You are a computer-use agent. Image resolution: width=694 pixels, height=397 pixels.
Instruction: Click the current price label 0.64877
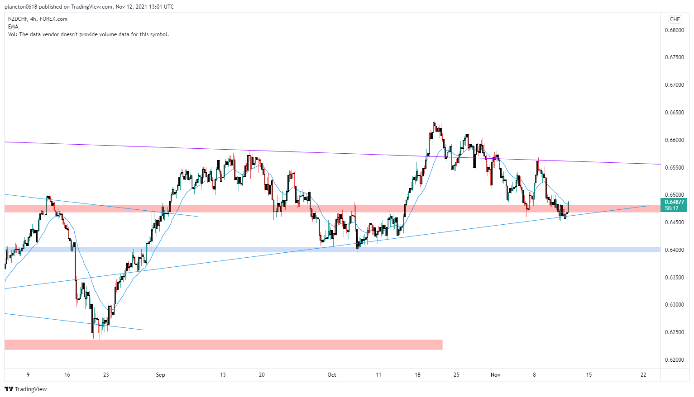[674, 202]
